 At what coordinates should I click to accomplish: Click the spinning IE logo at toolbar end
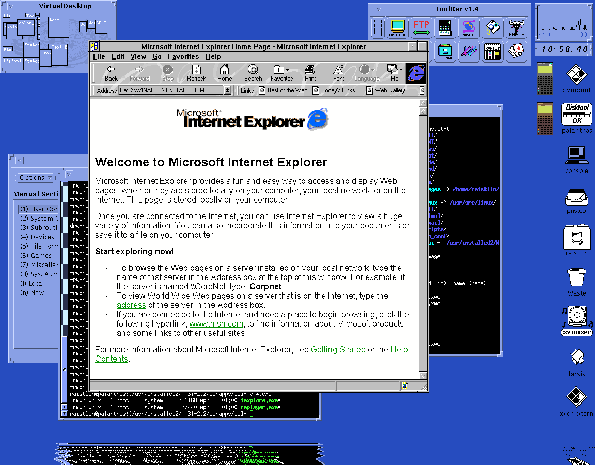coord(416,73)
